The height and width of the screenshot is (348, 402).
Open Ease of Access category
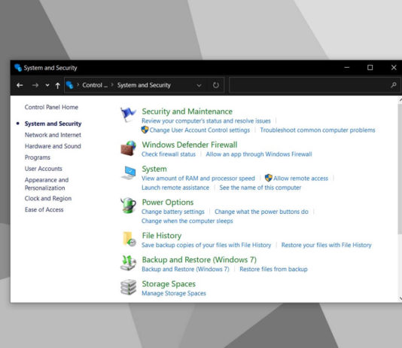44,209
